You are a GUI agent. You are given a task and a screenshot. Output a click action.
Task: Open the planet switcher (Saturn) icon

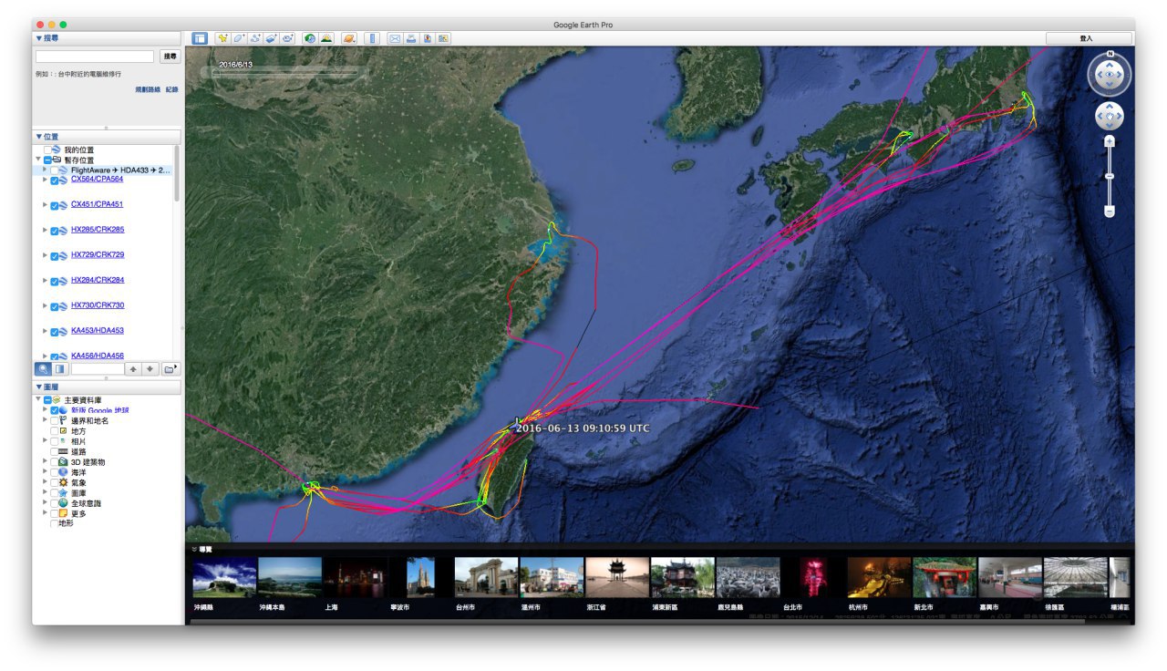348,38
